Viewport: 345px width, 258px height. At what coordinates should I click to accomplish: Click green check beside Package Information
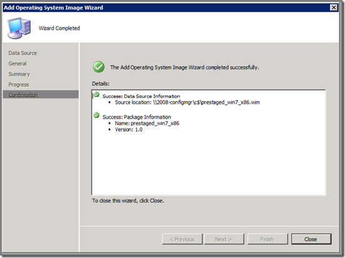click(x=96, y=115)
